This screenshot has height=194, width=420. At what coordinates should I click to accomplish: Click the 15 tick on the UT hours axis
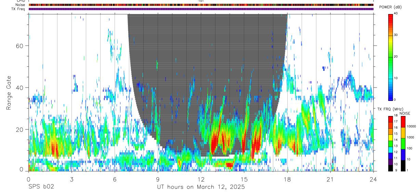244,179
